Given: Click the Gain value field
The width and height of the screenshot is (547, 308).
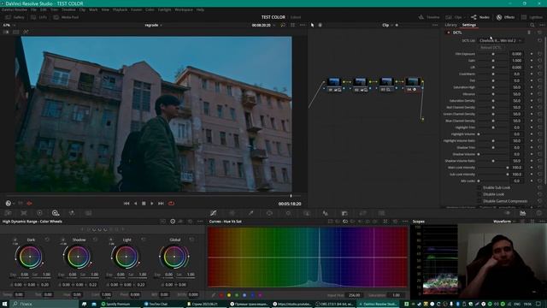Looking at the screenshot, I should click(516, 61).
